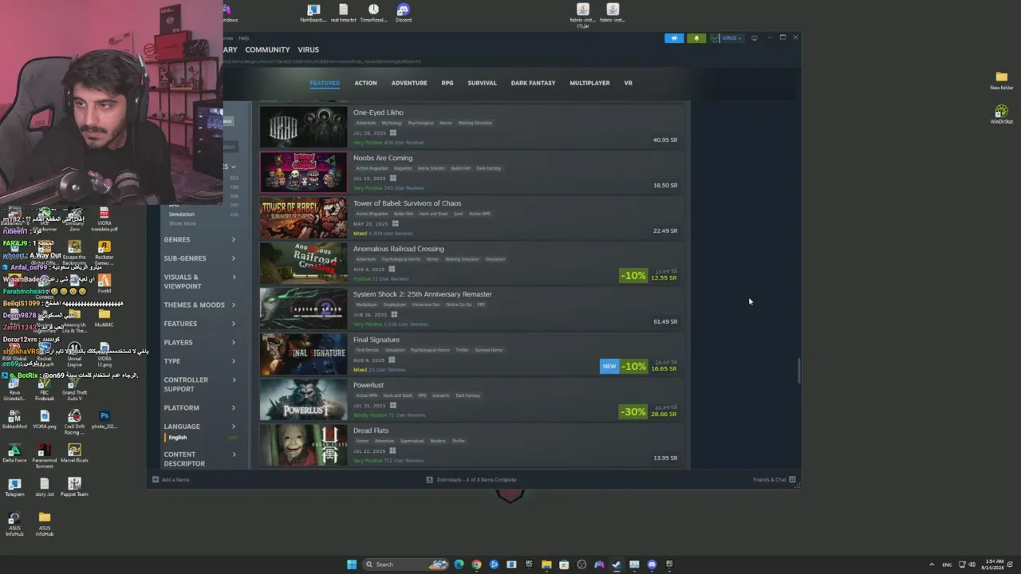Open the Final Signature title link

click(x=376, y=340)
